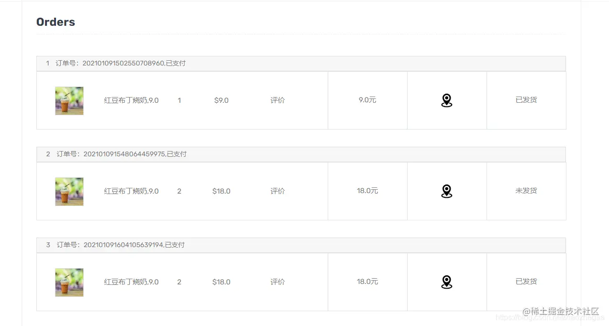Click 评价 link in the second order
This screenshot has width=609, height=326.
[277, 191]
